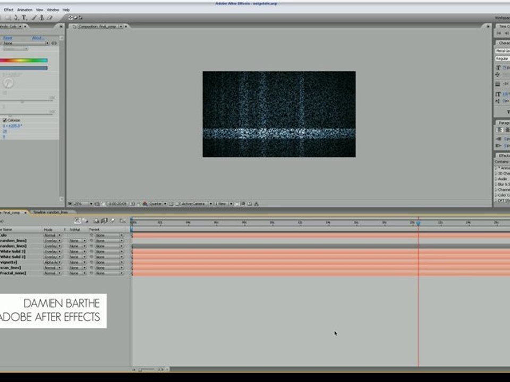
Task: Open the TrkMat dropdown for the scan_lines layer
Action: point(78,268)
